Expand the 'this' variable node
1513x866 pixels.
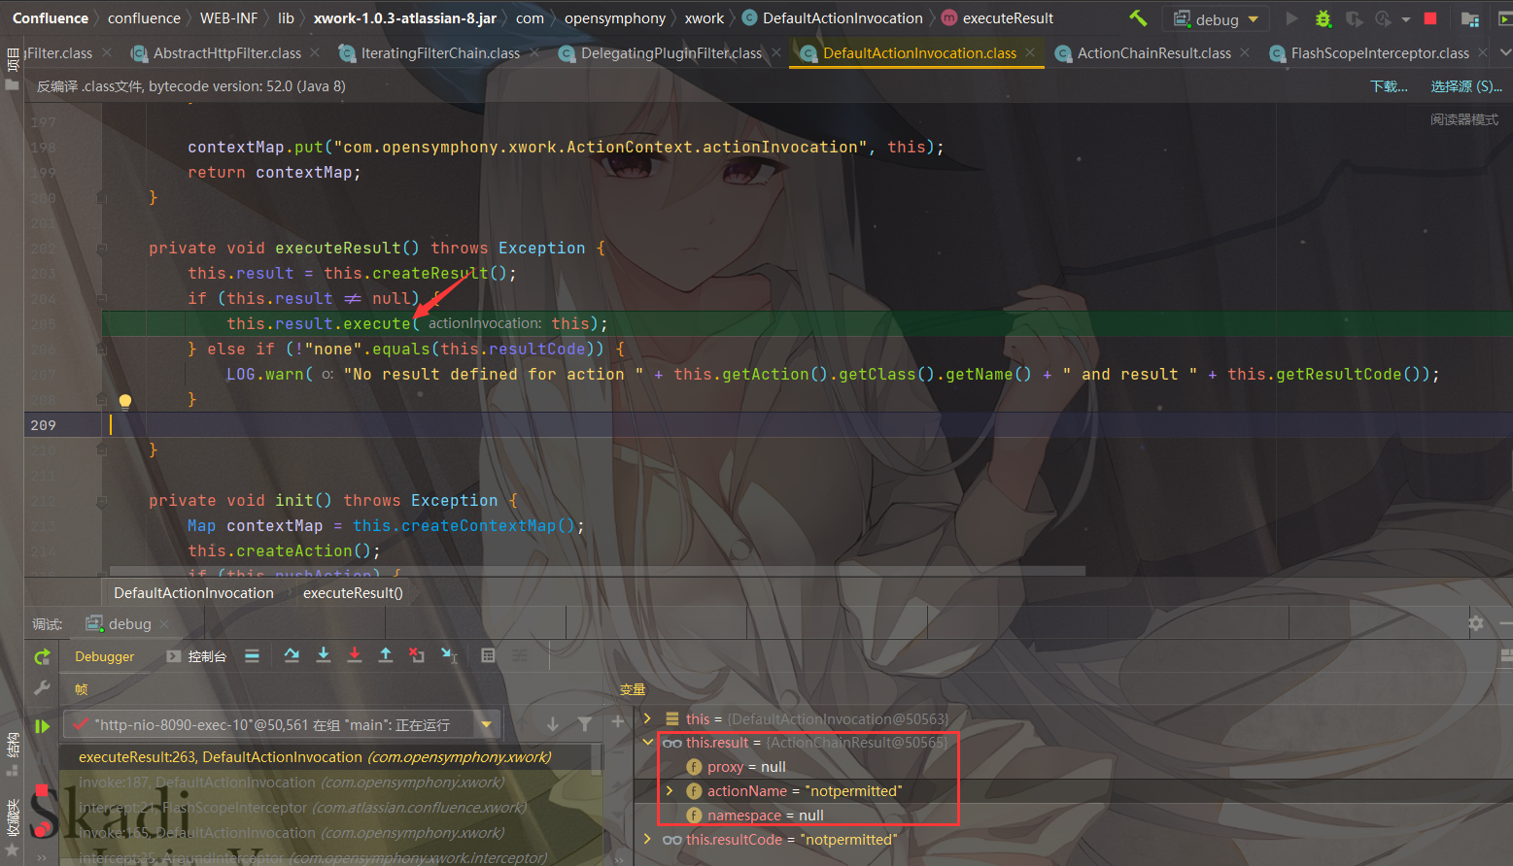coord(648,718)
